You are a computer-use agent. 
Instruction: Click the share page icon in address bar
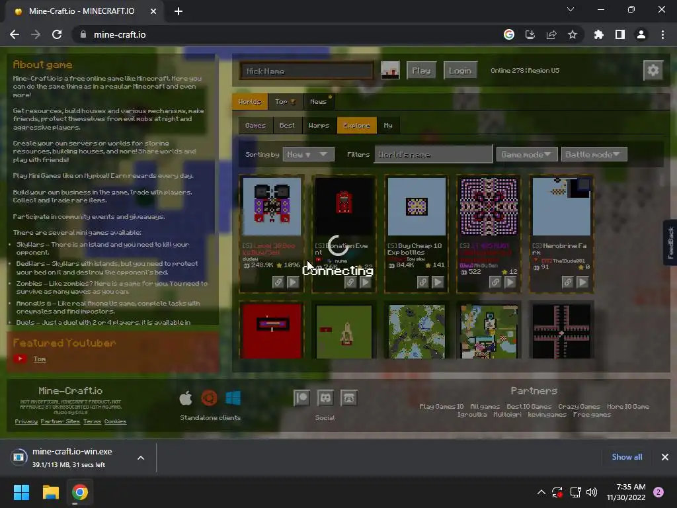551,34
